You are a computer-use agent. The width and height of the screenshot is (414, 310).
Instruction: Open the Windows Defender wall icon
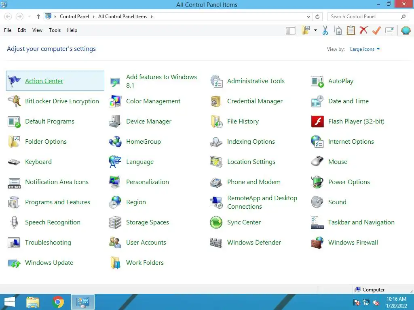click(216, 243)
